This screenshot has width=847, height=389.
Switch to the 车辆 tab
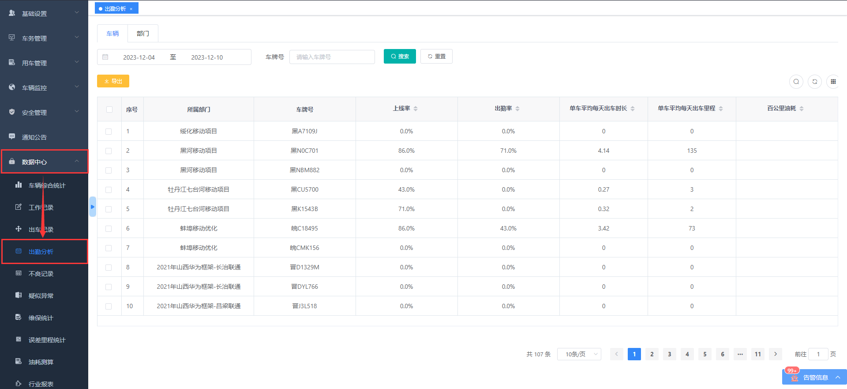coord(112,34)
